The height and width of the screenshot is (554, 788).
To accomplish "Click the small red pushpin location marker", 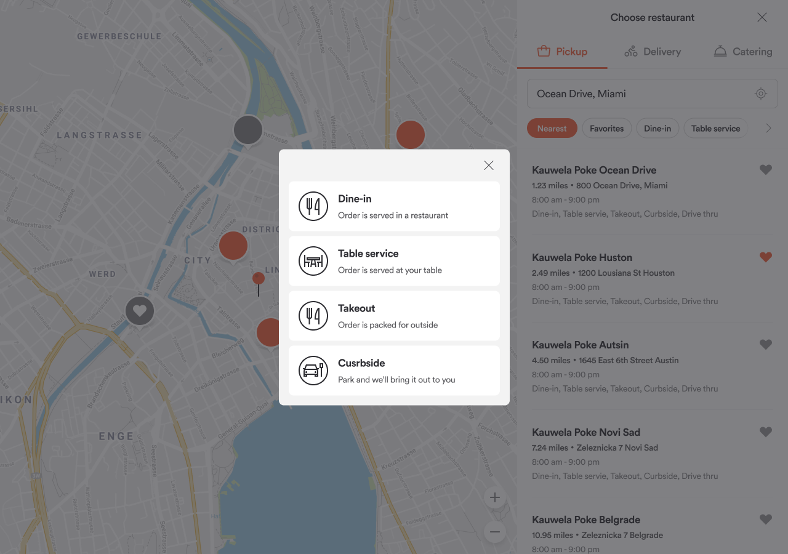I will (259, 283).
